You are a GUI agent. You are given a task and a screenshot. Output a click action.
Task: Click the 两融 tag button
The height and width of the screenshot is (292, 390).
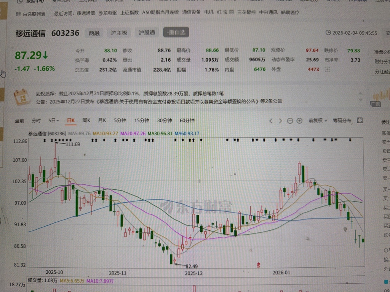94,33
